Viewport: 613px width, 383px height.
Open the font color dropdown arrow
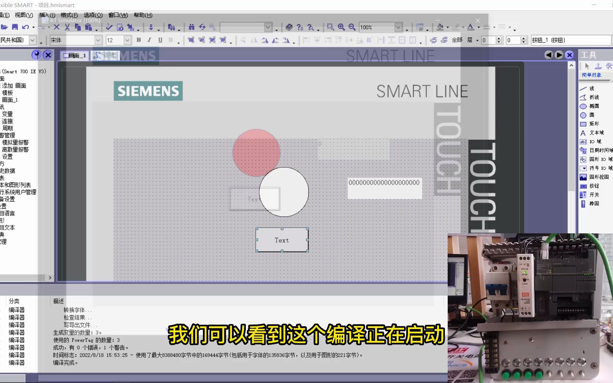tap(478, 27)
